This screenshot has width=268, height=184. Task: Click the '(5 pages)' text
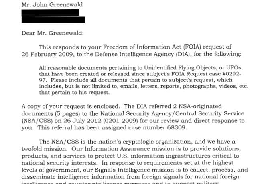[x=68, y=114]
